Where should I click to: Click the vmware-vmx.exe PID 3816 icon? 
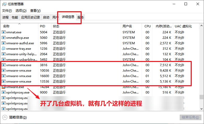[x=4, y=65]
